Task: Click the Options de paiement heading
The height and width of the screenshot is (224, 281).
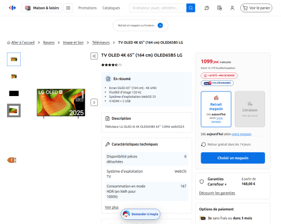Action: 217,209
